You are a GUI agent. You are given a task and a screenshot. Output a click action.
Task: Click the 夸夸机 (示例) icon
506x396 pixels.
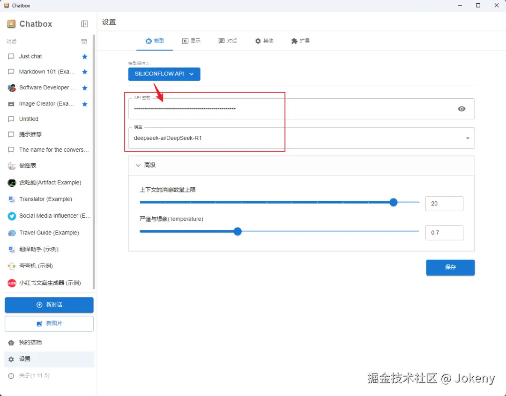pos(12,266)
